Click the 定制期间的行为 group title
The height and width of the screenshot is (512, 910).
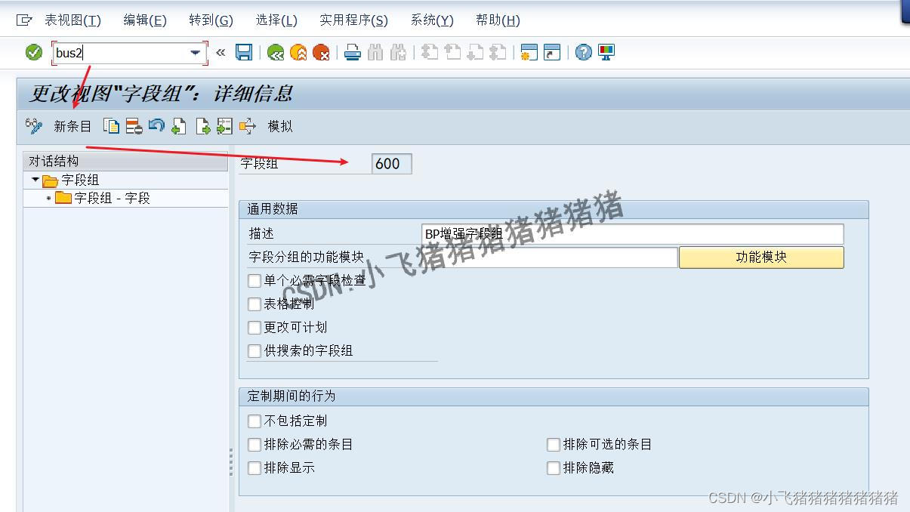pos(292,396)
